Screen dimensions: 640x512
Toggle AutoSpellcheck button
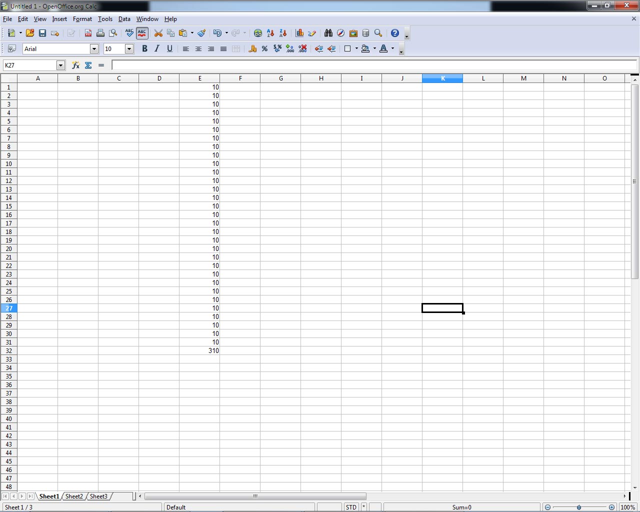coord(142,33)
